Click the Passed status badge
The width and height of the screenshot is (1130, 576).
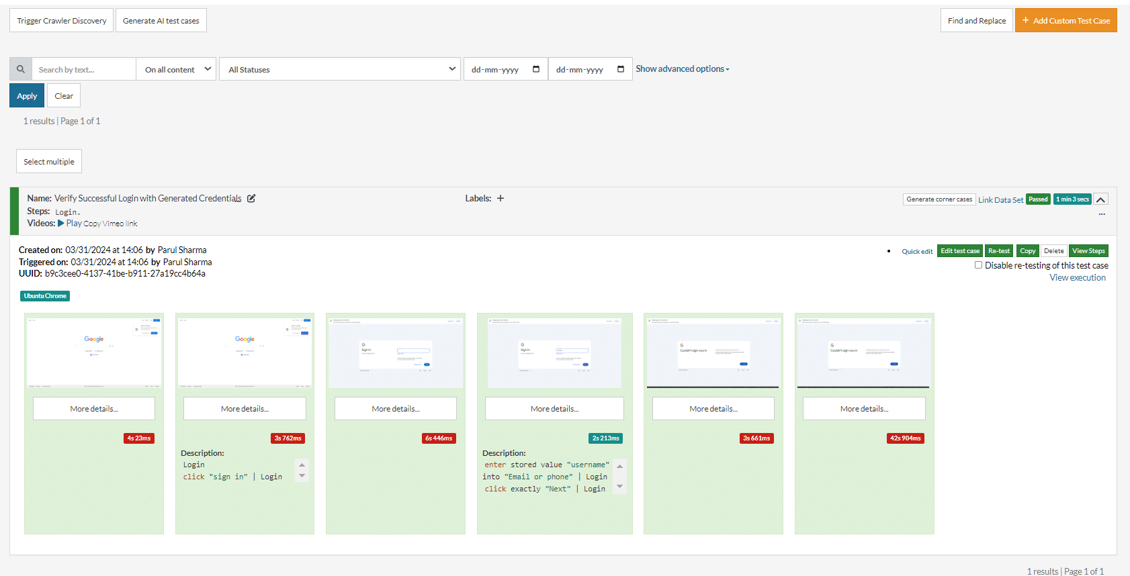point(1038,199)
